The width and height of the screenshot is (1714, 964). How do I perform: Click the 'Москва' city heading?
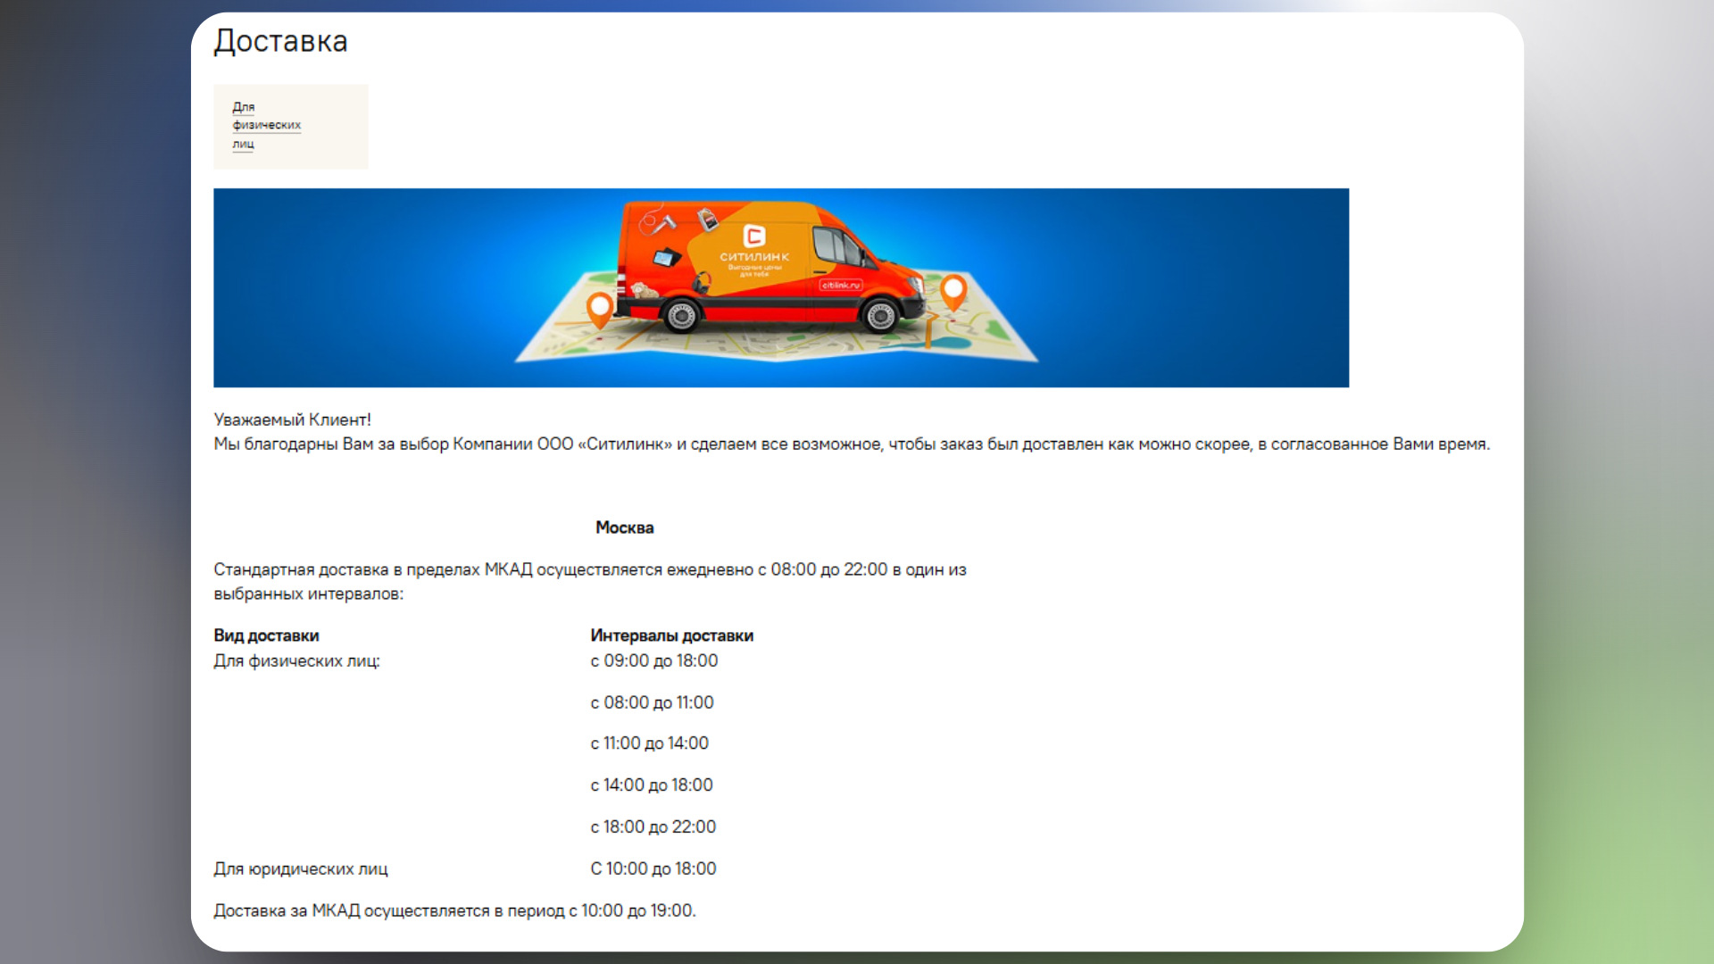[x=624, y=528]
